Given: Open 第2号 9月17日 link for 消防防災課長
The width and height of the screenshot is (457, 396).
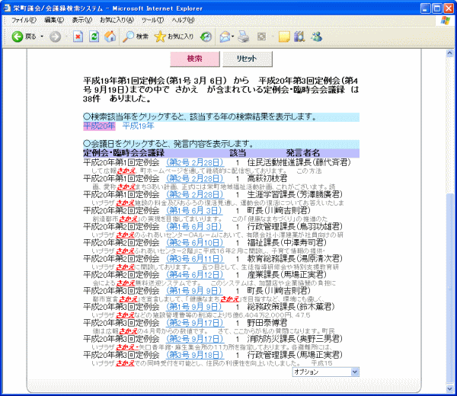Looking at the screenshot, I should click(x=195, y=339).
